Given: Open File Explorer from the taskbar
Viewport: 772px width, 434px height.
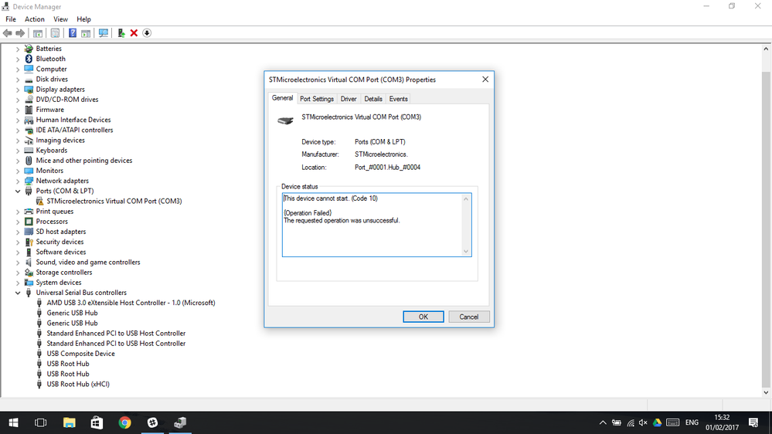Looking at the screenshot, I should pyautogui.click(x=69, y=422).
